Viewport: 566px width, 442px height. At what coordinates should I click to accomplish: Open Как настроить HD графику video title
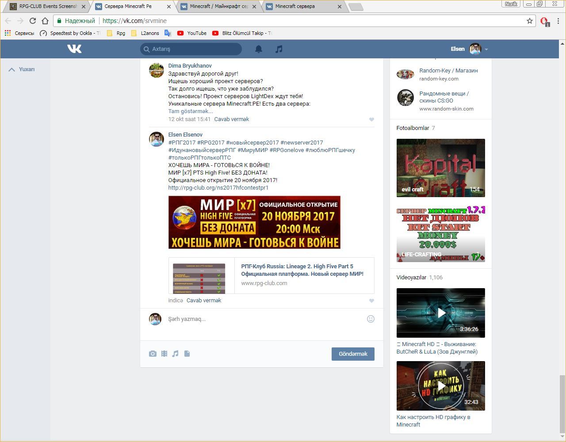pyautogui.click(x=433, y=421)
